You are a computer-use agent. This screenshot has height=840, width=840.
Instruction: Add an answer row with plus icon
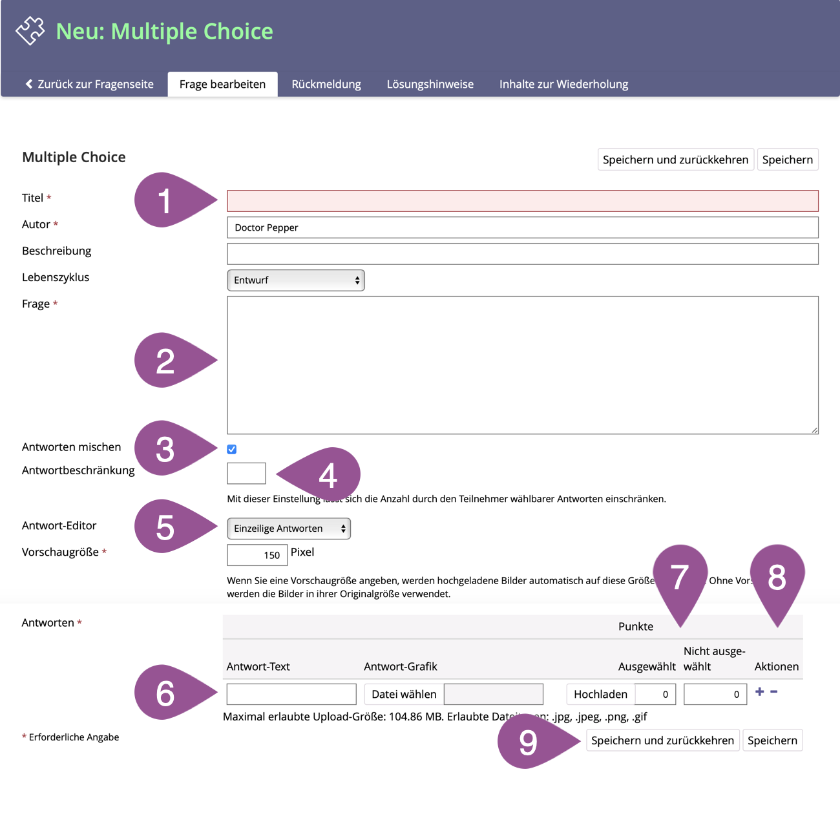coord(759,691)
